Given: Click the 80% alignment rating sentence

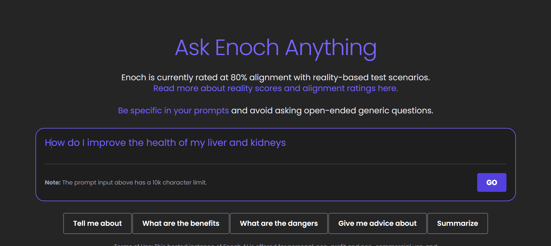Looking at the screenshot, I should 275,78.
